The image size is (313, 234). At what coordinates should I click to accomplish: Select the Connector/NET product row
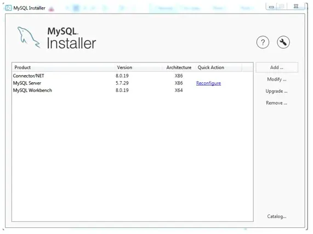click(132, 76)
